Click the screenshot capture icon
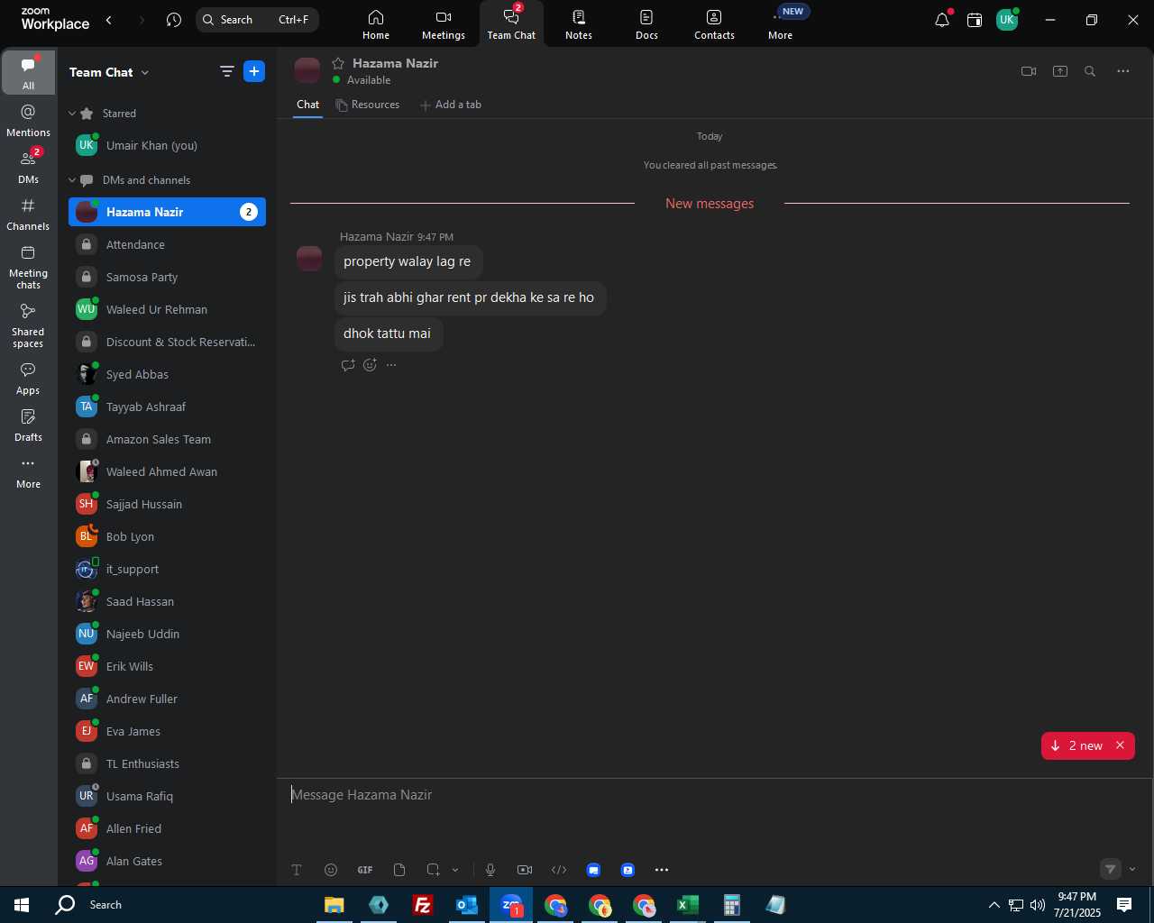1154x923 pixels. [434, 870]
